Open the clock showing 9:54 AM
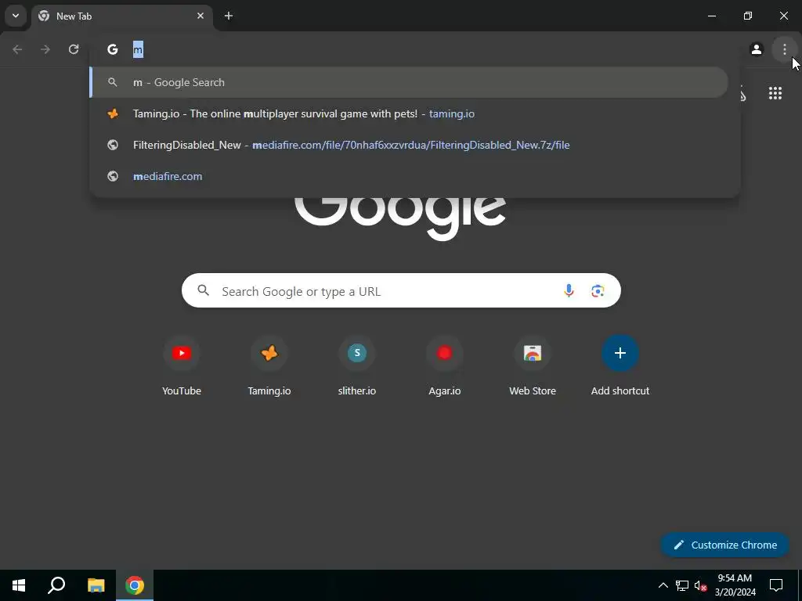Image resolution: width=802 pixels, height=601 pixels. 735,585
